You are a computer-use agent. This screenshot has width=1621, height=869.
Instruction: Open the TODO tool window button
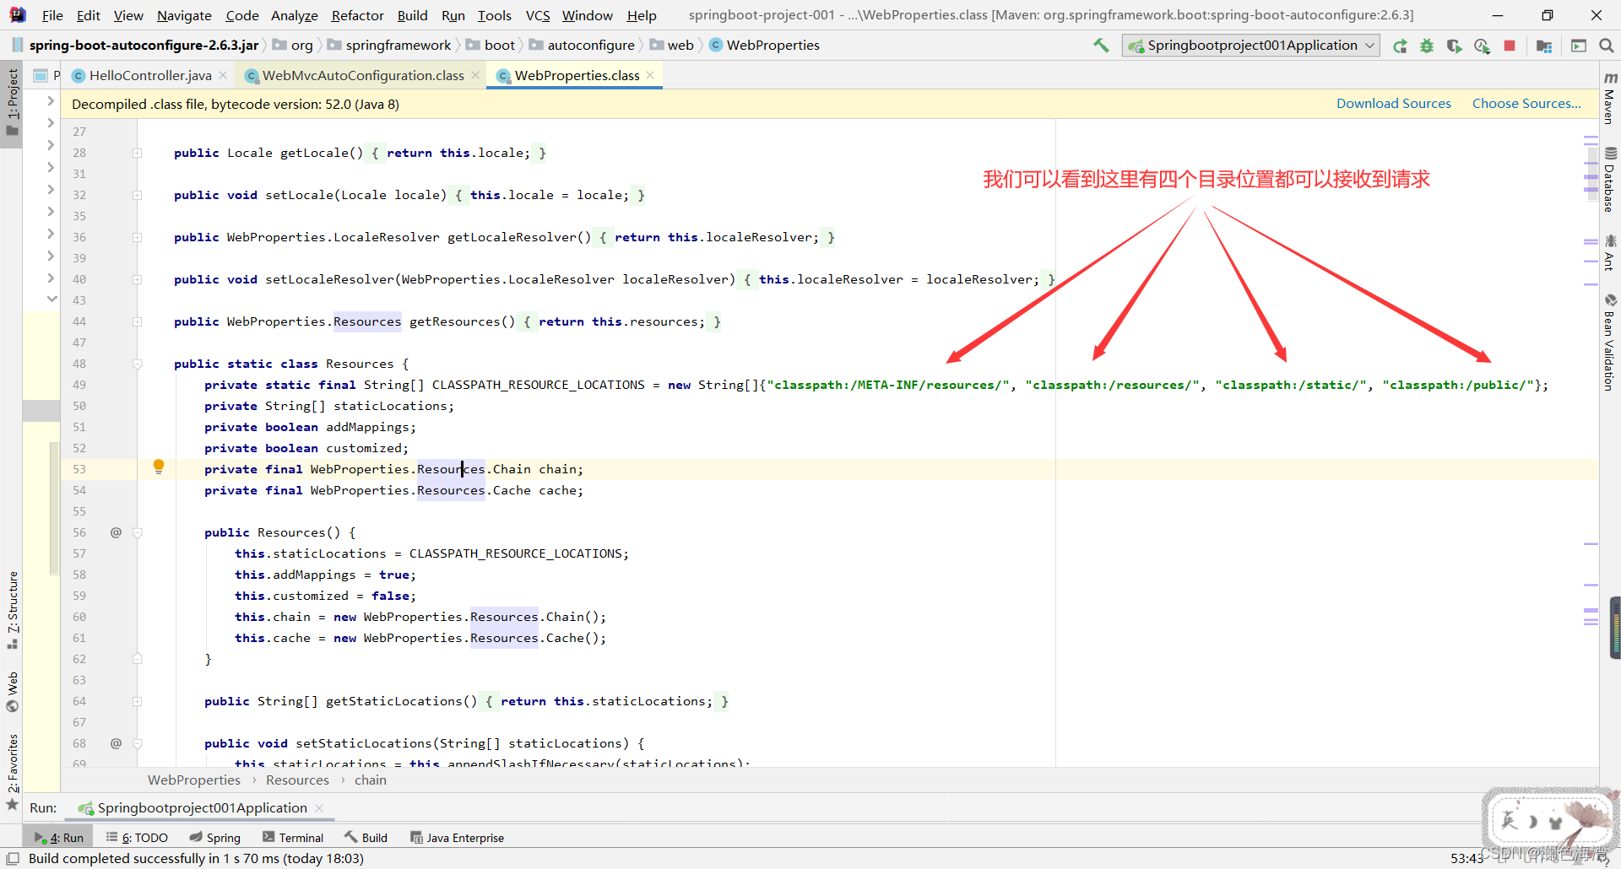[137, 838]
